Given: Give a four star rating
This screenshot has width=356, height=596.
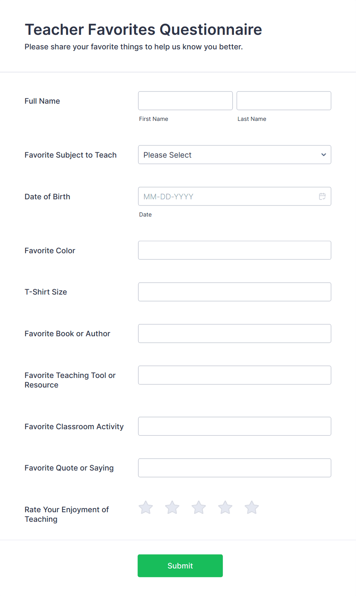Looking at the screenshot, I should (225, 508).
